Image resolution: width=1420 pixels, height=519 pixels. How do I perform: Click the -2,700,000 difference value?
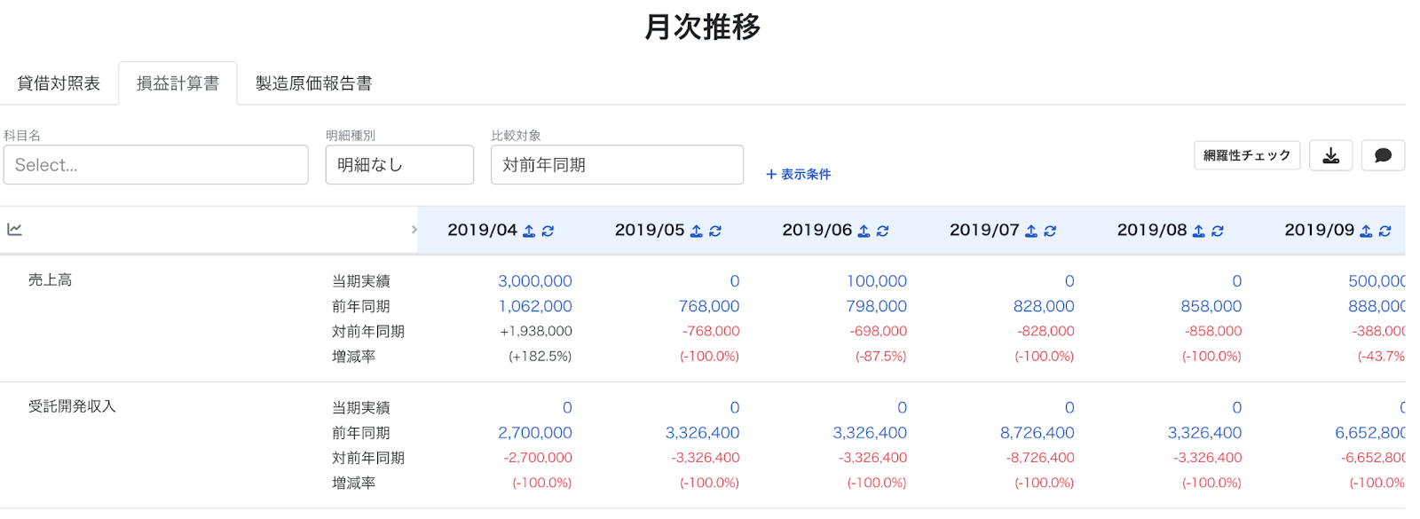(538, 458)
